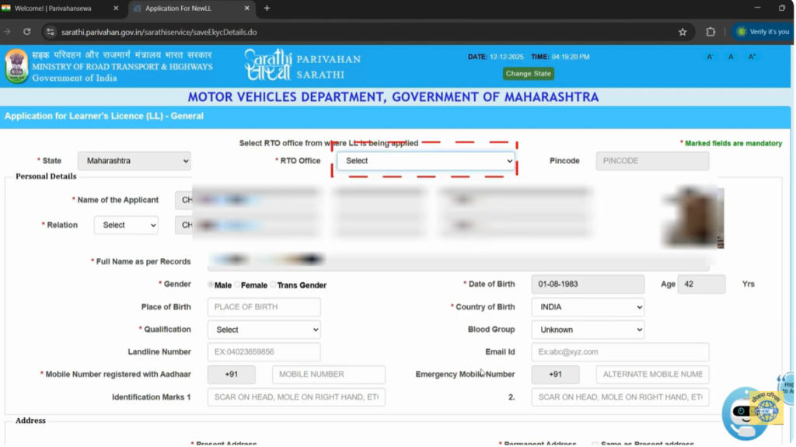Select the Female gender radio button

(x=237, y=285)
